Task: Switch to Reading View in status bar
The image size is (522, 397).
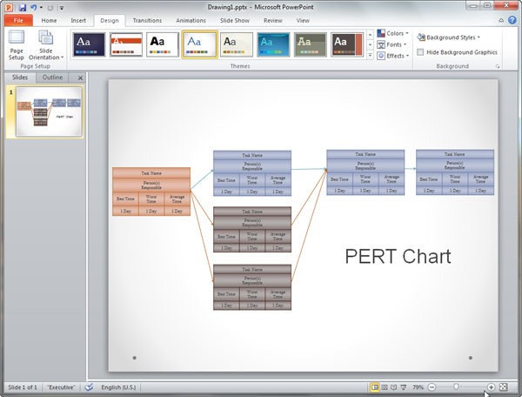Action: (x=393, y=387)
